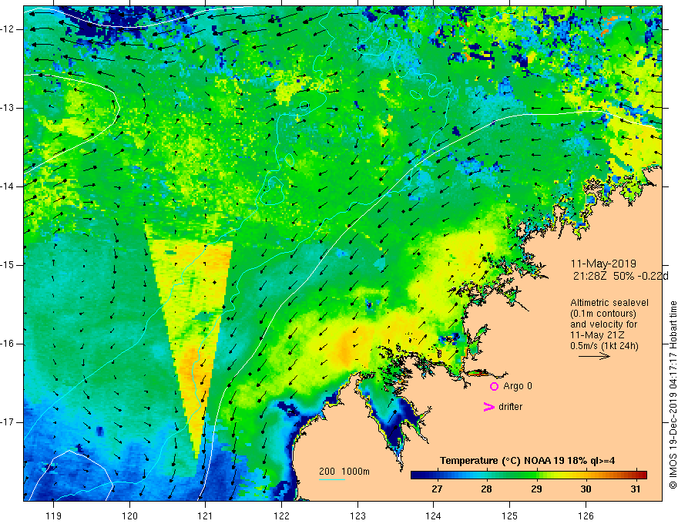Click the 122 longitude axis label
The image size is (678, 524).
tap(281, 516)
